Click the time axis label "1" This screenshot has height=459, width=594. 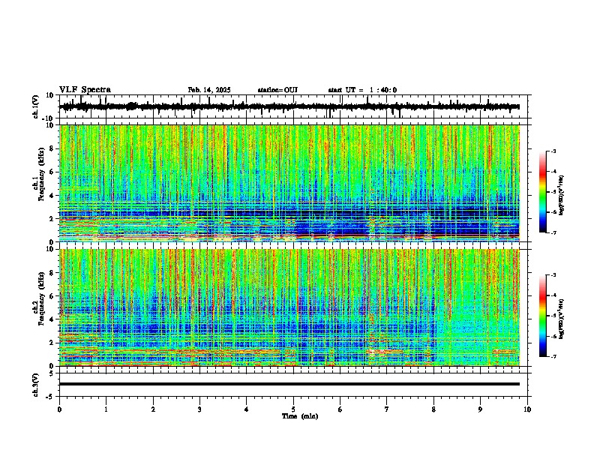pos(106,409)
